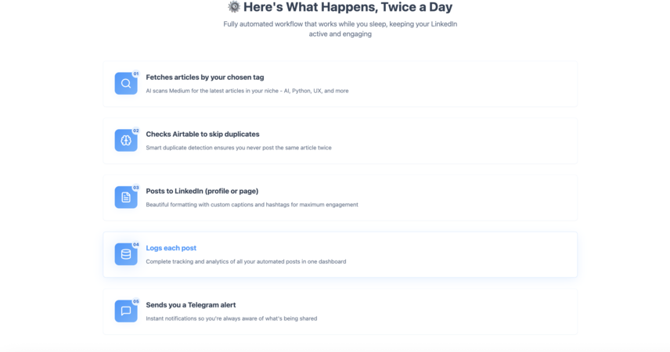Click the 'Posts to LinkedIn (profile or page)' title
The height and width of the screenshot is (352, 670).
(x=202, y=191)
